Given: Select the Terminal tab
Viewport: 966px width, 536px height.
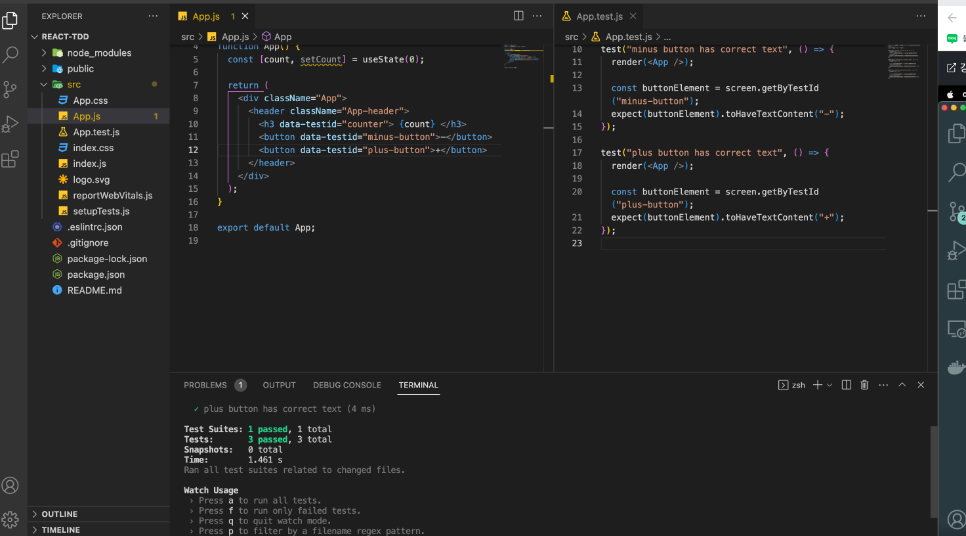Looking at the screenshot, I should point(419,386).
